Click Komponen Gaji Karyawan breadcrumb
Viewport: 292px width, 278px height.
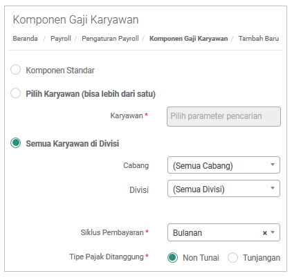pyautogui.click(x=189, y=38)
